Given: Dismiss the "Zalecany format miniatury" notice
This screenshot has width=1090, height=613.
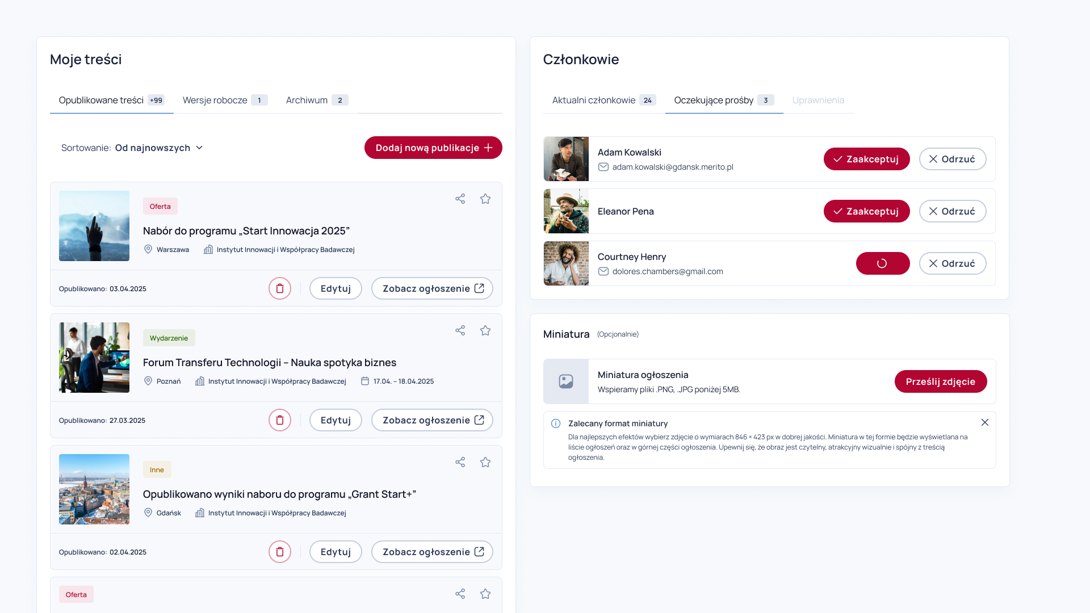Looking at the screenshot, I should point(985,422).
